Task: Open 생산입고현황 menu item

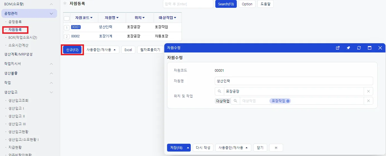Action: pyautogui.click(x=18, y=132)
